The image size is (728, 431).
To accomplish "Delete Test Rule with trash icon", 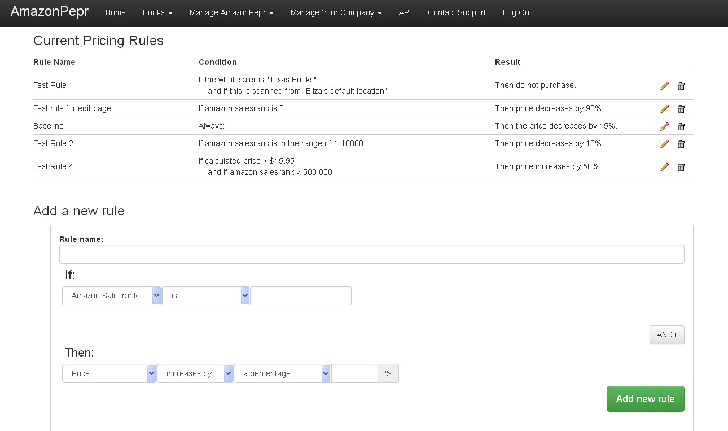I will [x=681, y=86].
